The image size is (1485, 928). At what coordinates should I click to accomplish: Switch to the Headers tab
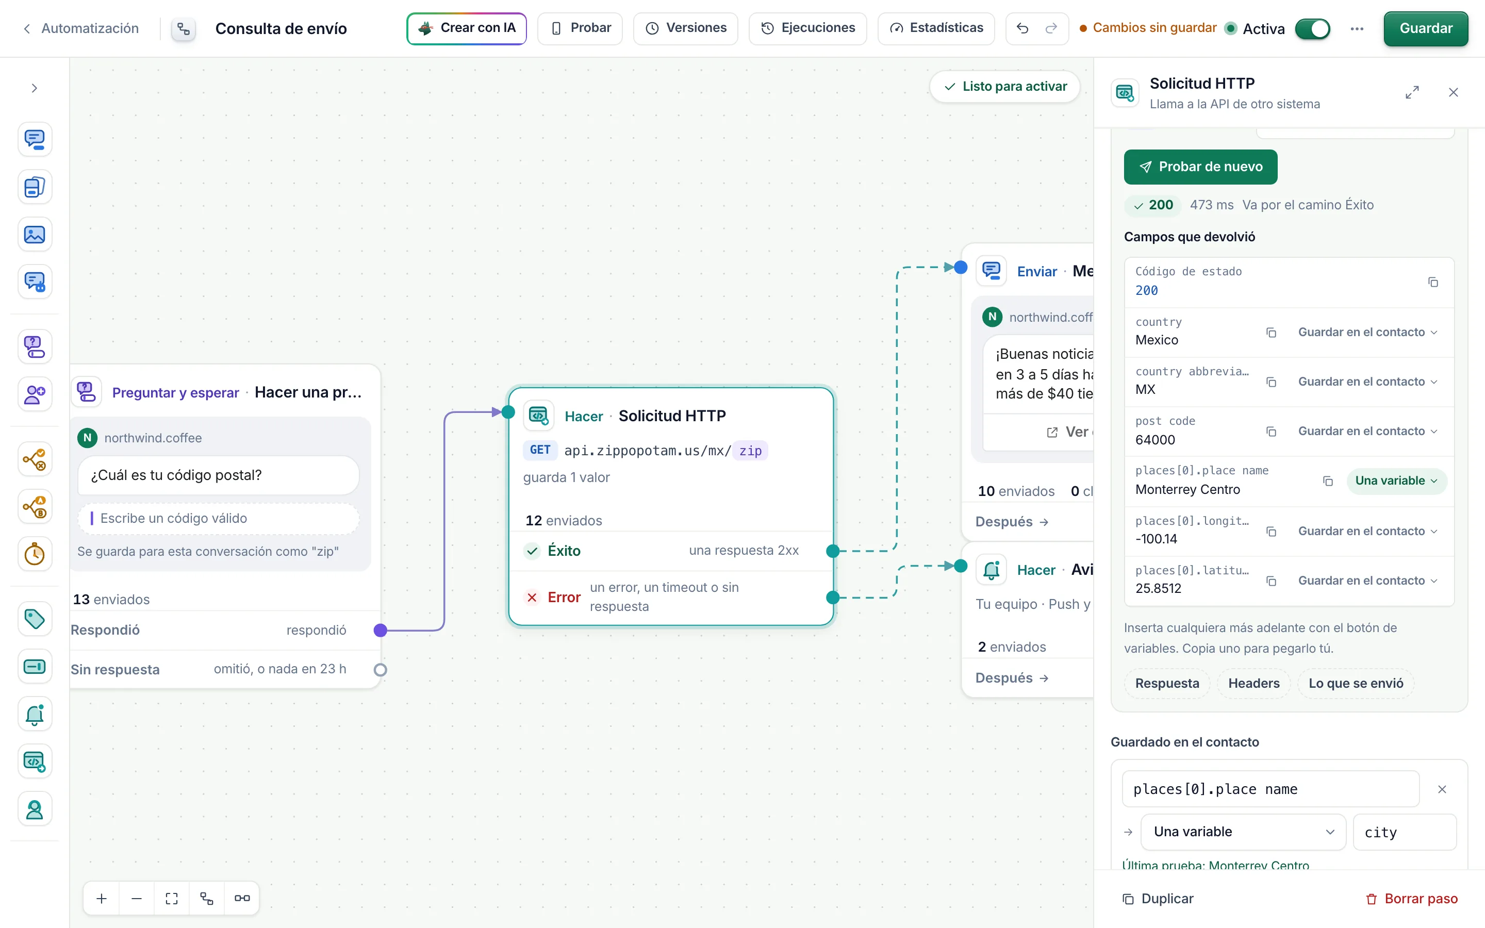(x=1253, y=683)
